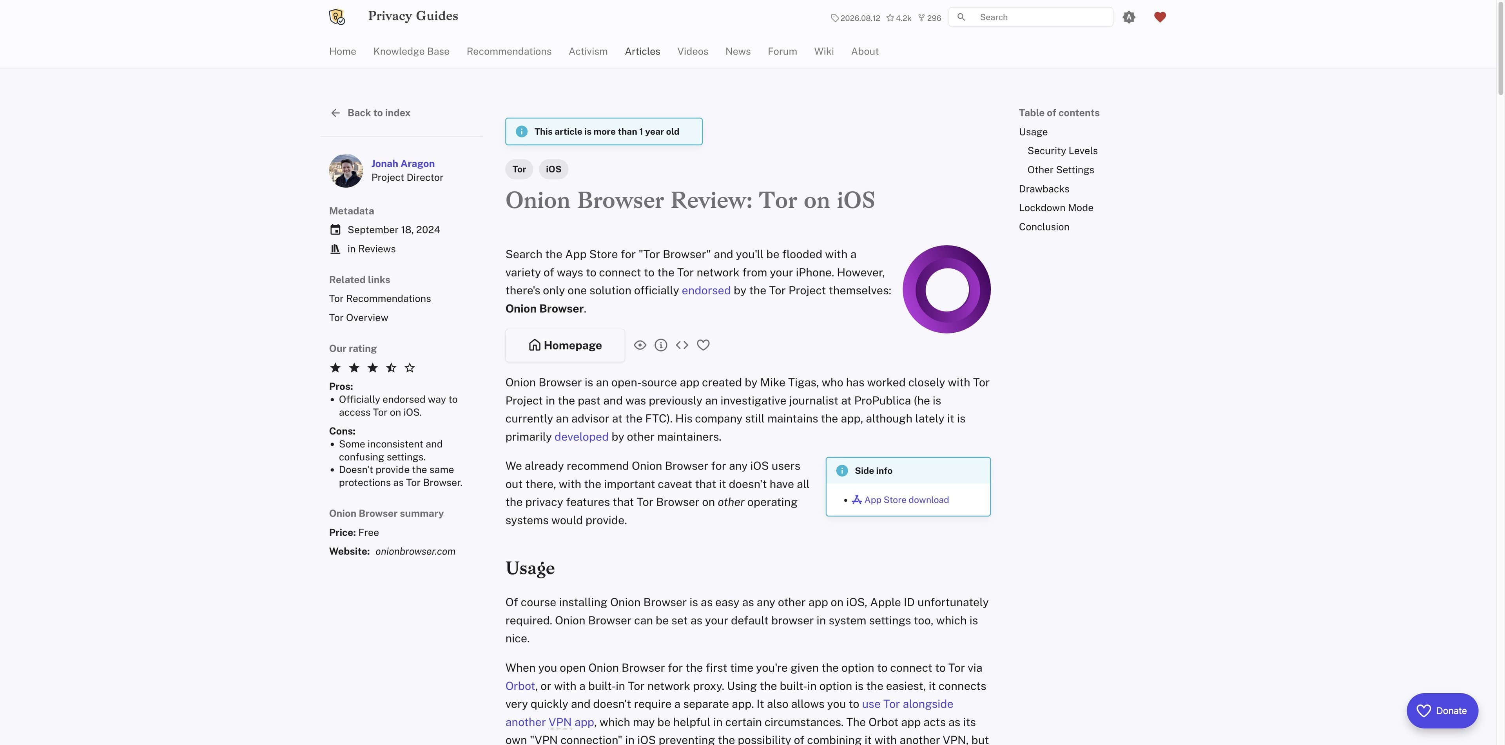Click the Privacy Guides shield logo
This screenshot has width=1505, height=745.
tap(337, 17)
